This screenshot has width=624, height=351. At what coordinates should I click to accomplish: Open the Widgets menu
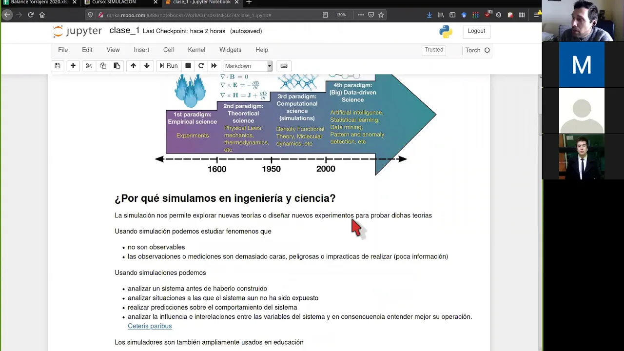click(x=231, y=50)
